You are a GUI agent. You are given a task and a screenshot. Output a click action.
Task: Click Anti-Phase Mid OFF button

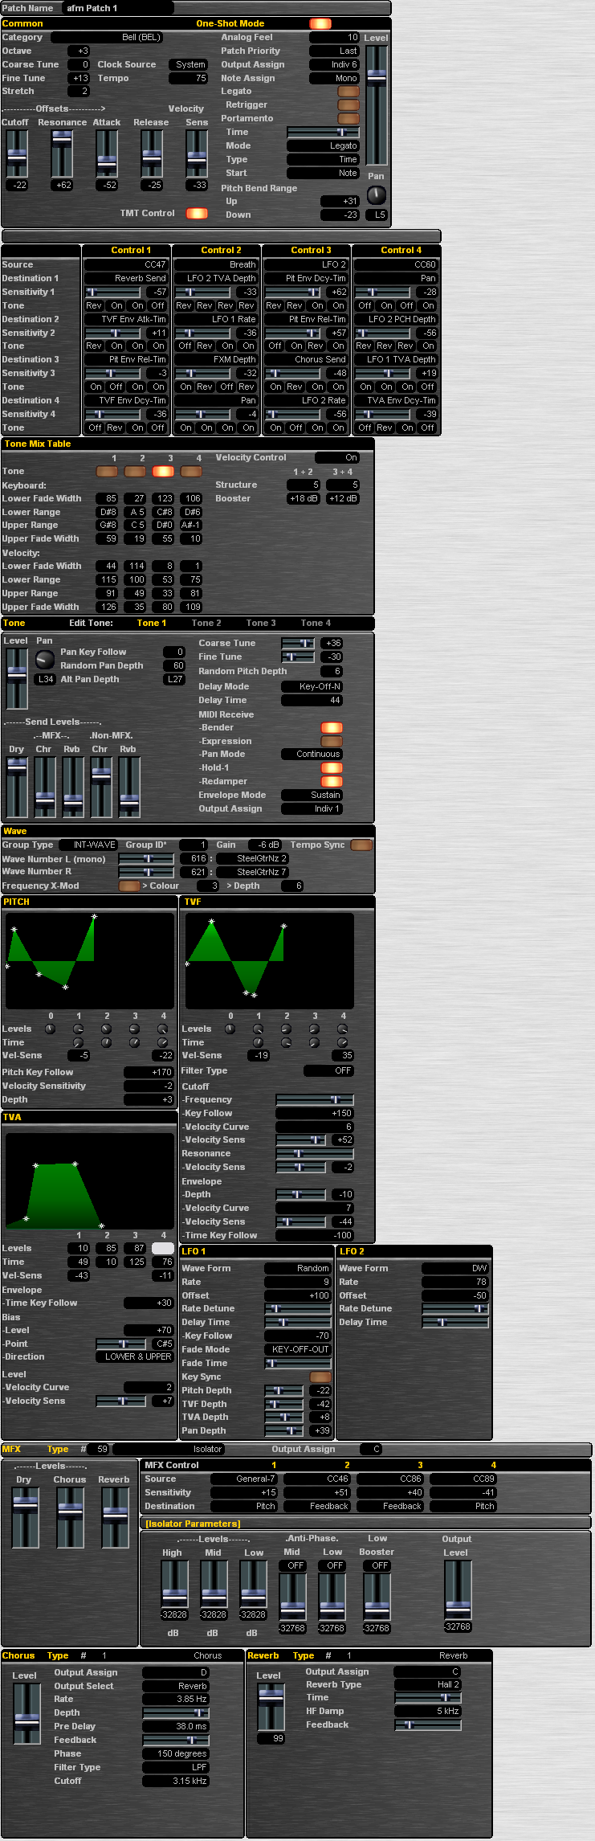(x=293, y=1565)
